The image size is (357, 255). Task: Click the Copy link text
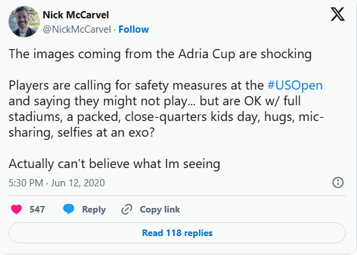coord(160,209)
